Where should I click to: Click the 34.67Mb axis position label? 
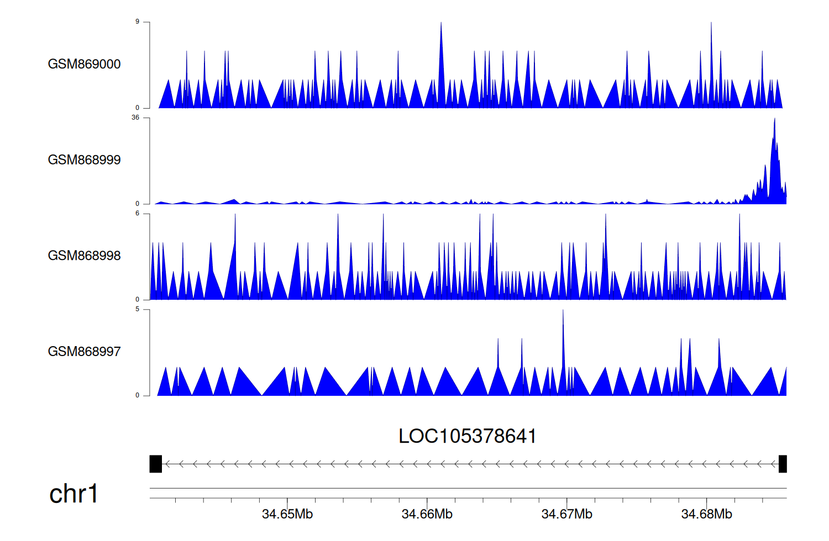(x=567, y=514)
